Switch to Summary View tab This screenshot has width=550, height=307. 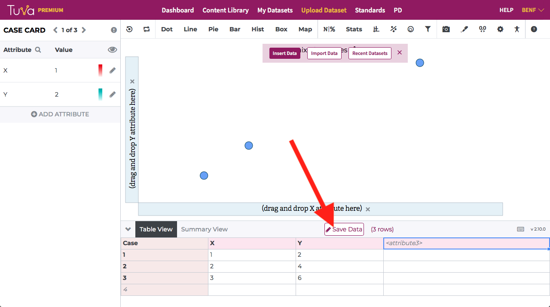click(205, 229)
